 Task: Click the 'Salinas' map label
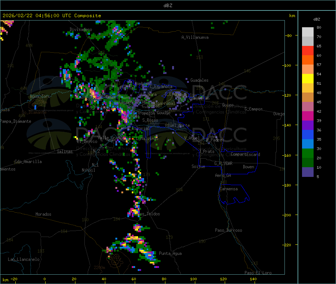point(65,152)
